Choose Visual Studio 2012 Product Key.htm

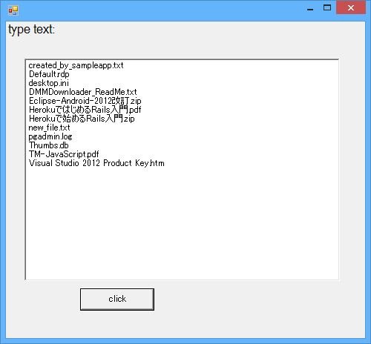(96, 163)
